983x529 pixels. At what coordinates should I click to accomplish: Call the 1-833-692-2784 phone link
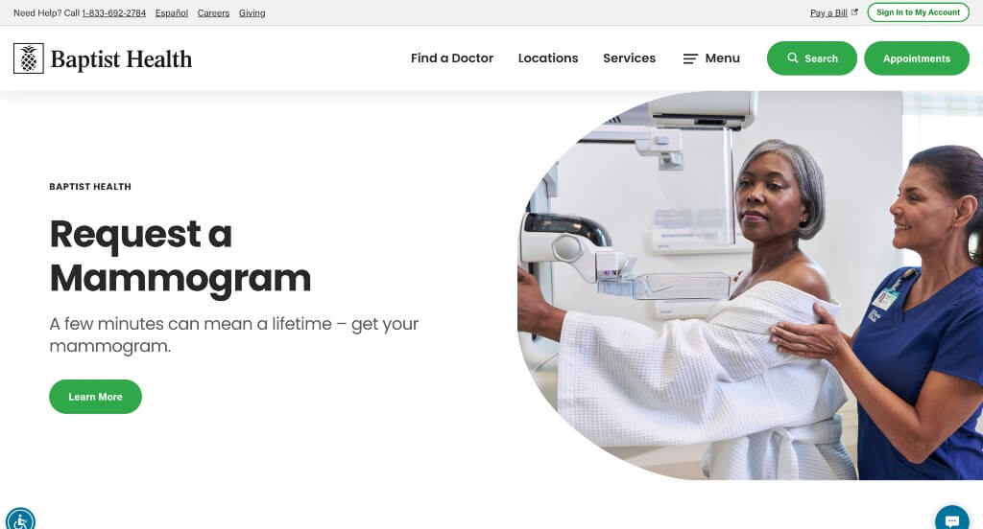[x=113, y=12]
